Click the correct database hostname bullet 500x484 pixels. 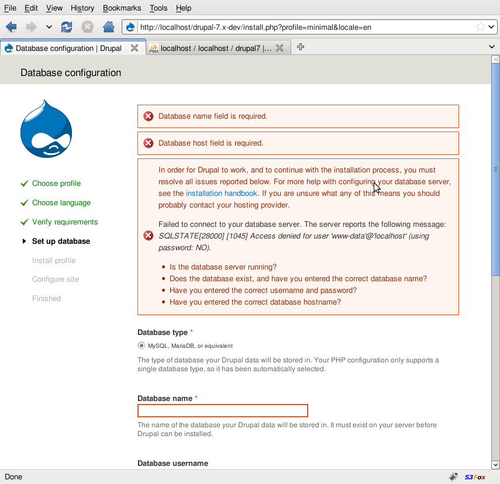(255, 302)
